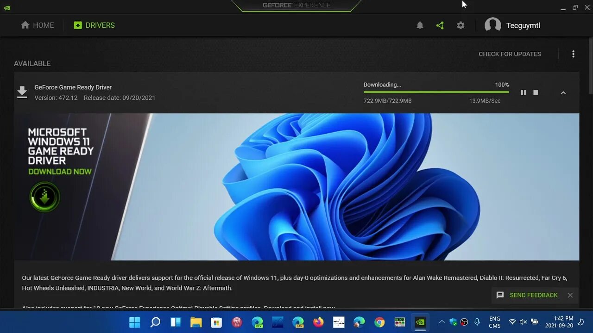593x333 pixels.
Task: Click the battery tray icon
Action: 534,322
